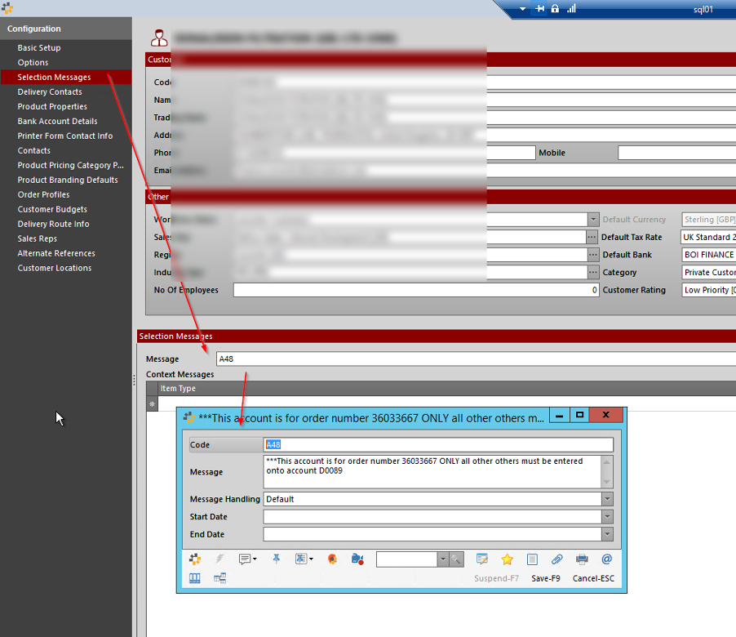Click the Suspend-F7 icon in the dialog

(481, 559)
